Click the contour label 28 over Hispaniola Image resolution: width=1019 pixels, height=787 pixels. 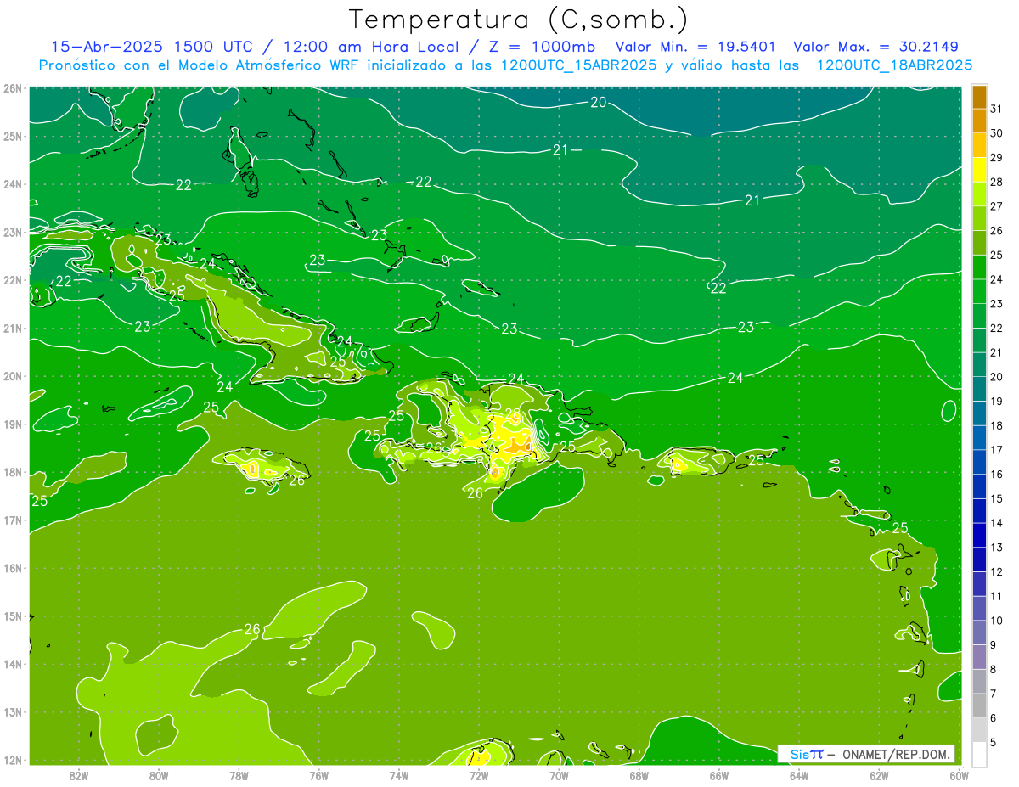513,414
